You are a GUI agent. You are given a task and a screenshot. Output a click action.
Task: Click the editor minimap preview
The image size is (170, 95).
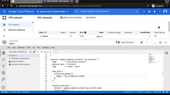point(155,59)
